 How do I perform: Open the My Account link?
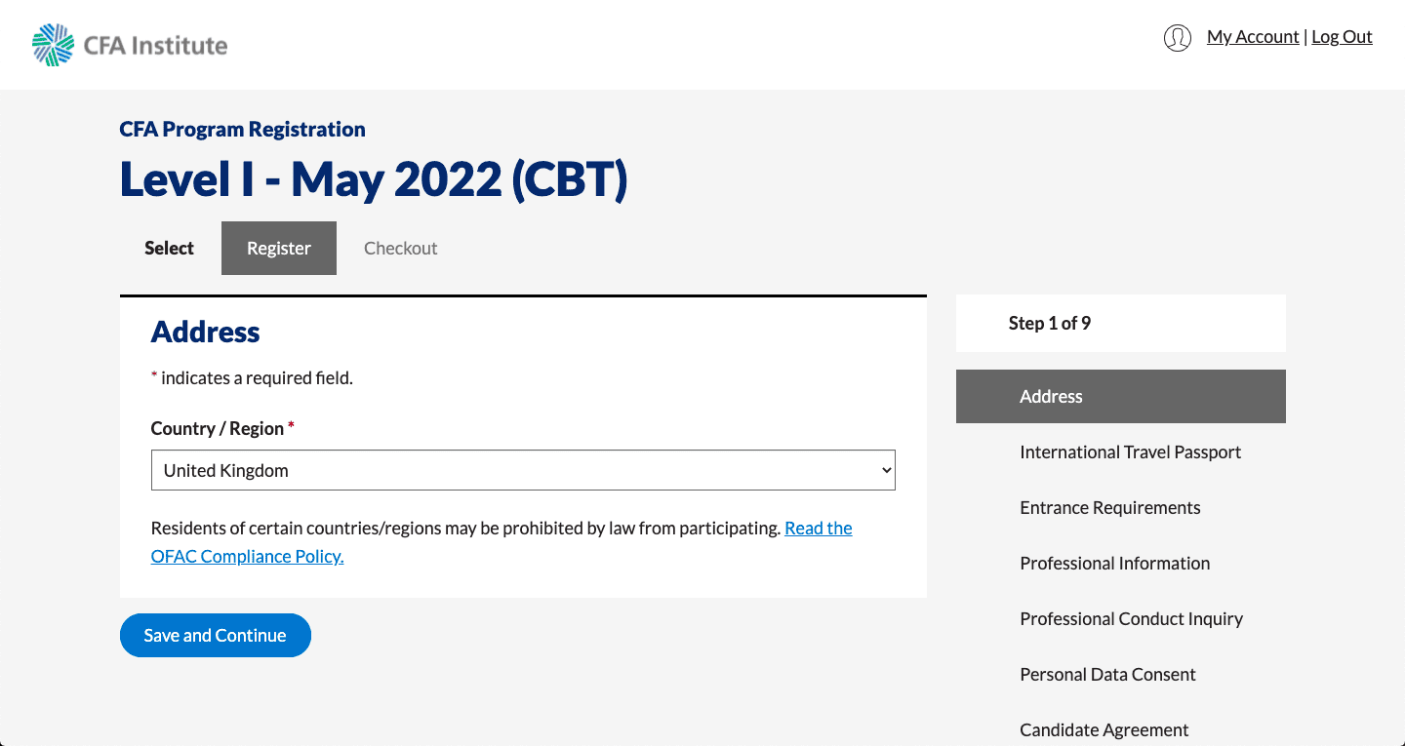[1253, 37]
